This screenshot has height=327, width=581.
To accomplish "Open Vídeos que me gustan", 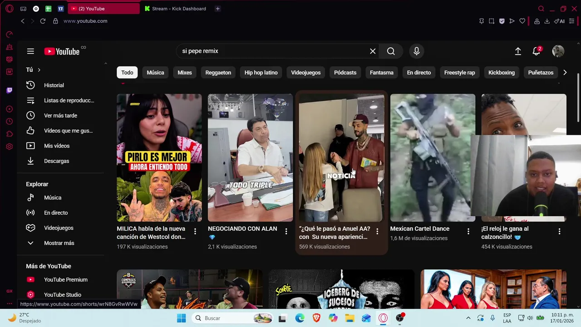I will (x=61, y=131).
